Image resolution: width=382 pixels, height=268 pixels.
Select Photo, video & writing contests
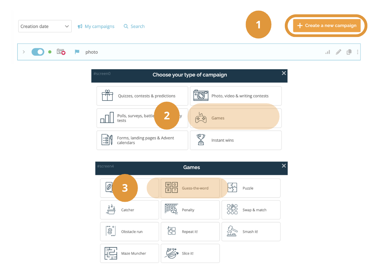point(235,96)
